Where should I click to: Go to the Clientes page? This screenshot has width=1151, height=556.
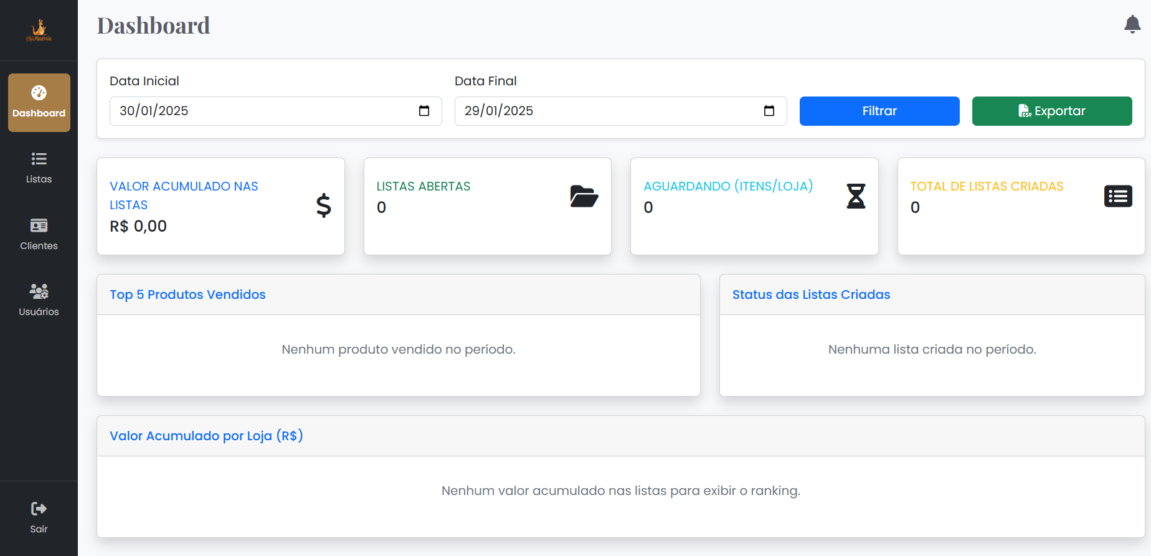[x=39, y=234]
